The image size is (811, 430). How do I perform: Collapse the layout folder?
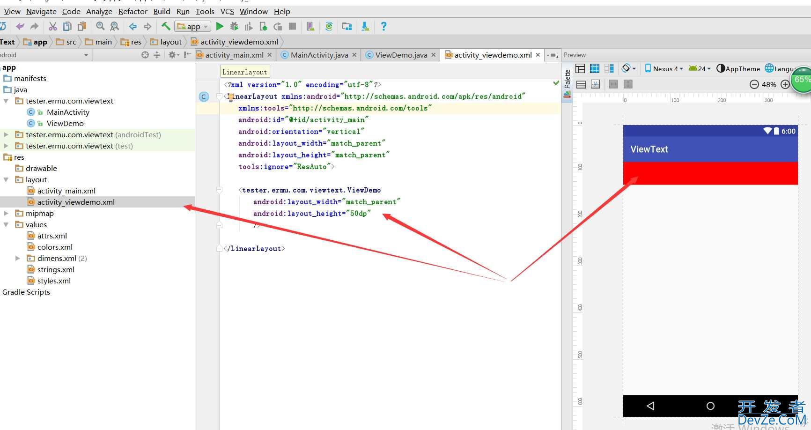click(6, 179)
